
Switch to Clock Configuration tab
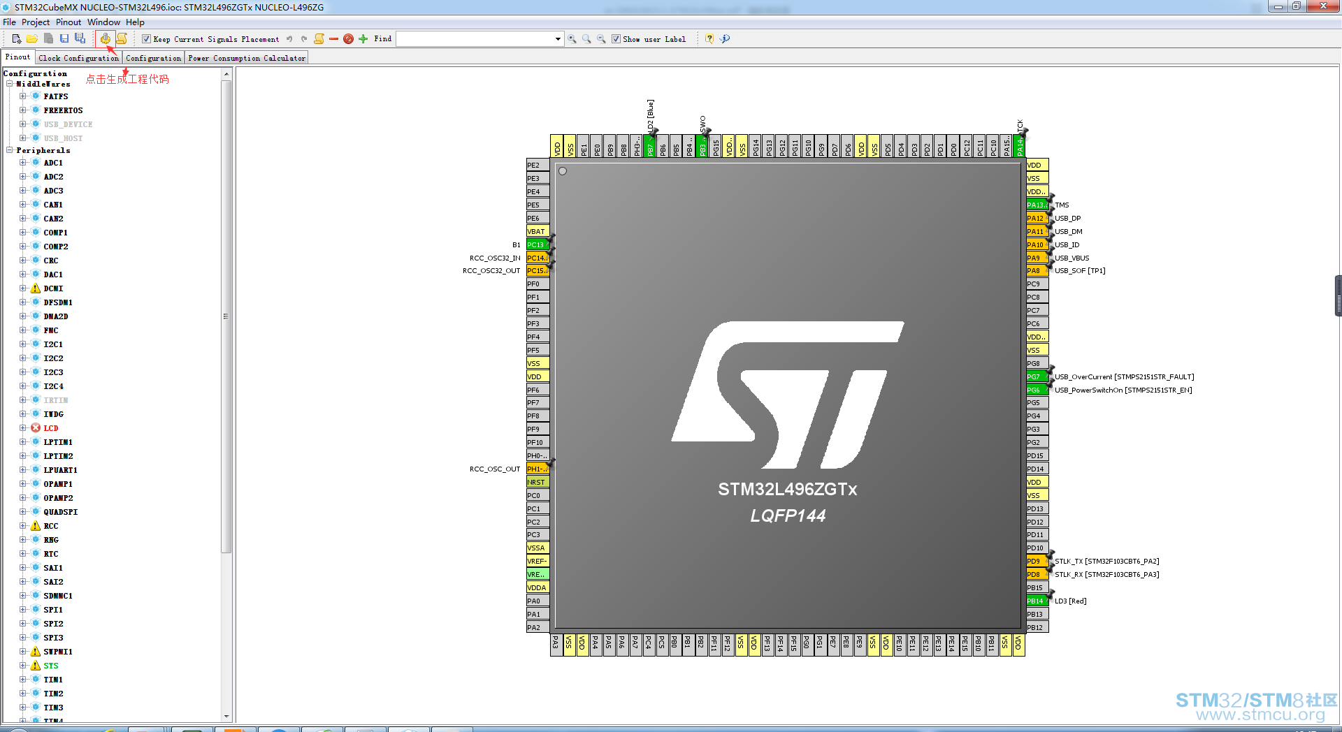pos(78,58)
